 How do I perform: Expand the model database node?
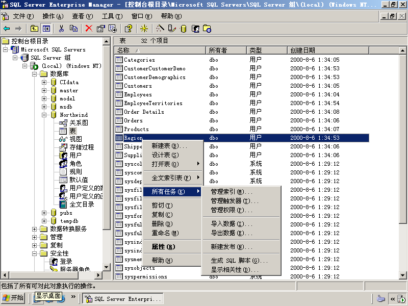click(44, 98)
